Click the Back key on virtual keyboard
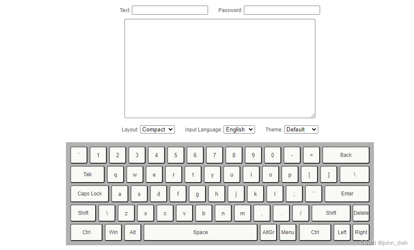Screen dimensions: 414x250 pyautogui.click(x=346, y=155)
